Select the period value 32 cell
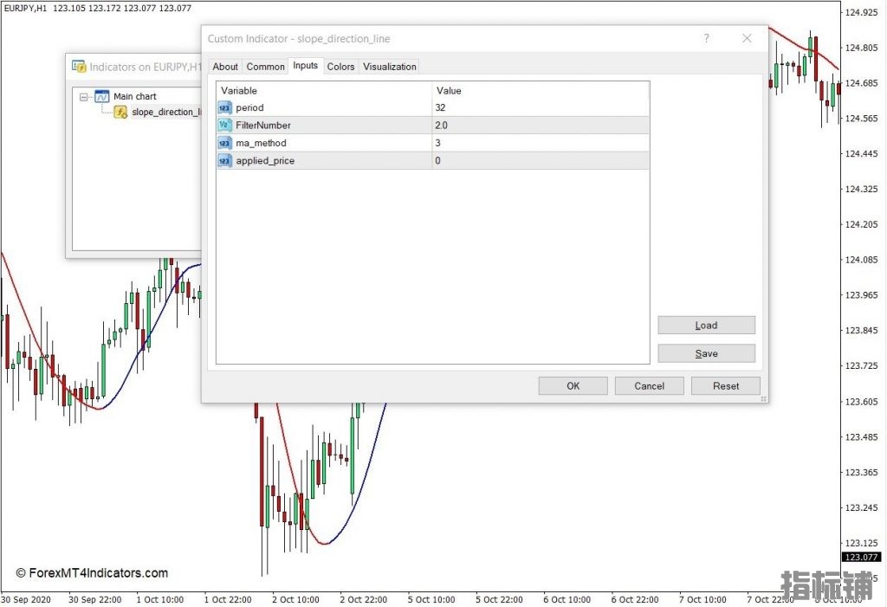The image size is (887, 607). tap(541, 107)
